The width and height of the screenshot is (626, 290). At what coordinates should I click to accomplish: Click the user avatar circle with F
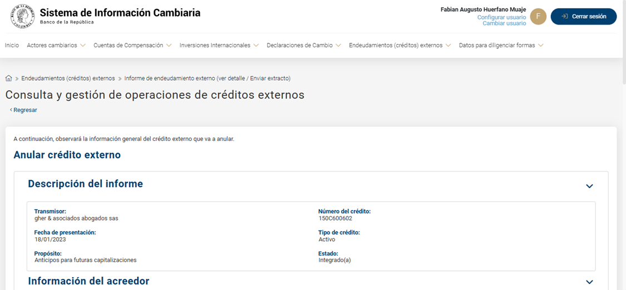538,17
